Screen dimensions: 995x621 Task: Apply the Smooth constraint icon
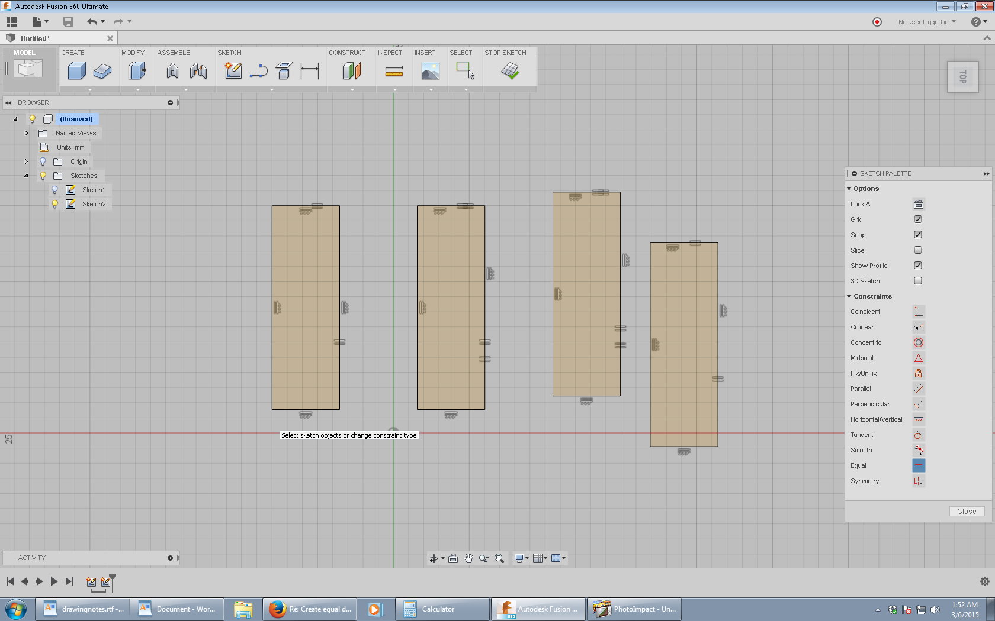click(x=918, y=450)
